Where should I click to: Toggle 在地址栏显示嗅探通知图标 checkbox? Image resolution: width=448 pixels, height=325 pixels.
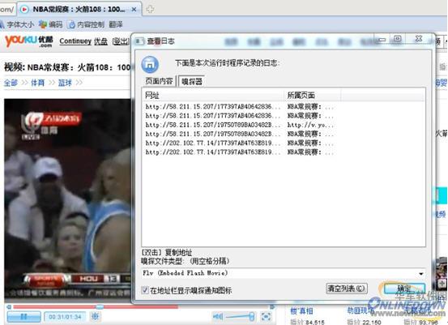145,290
